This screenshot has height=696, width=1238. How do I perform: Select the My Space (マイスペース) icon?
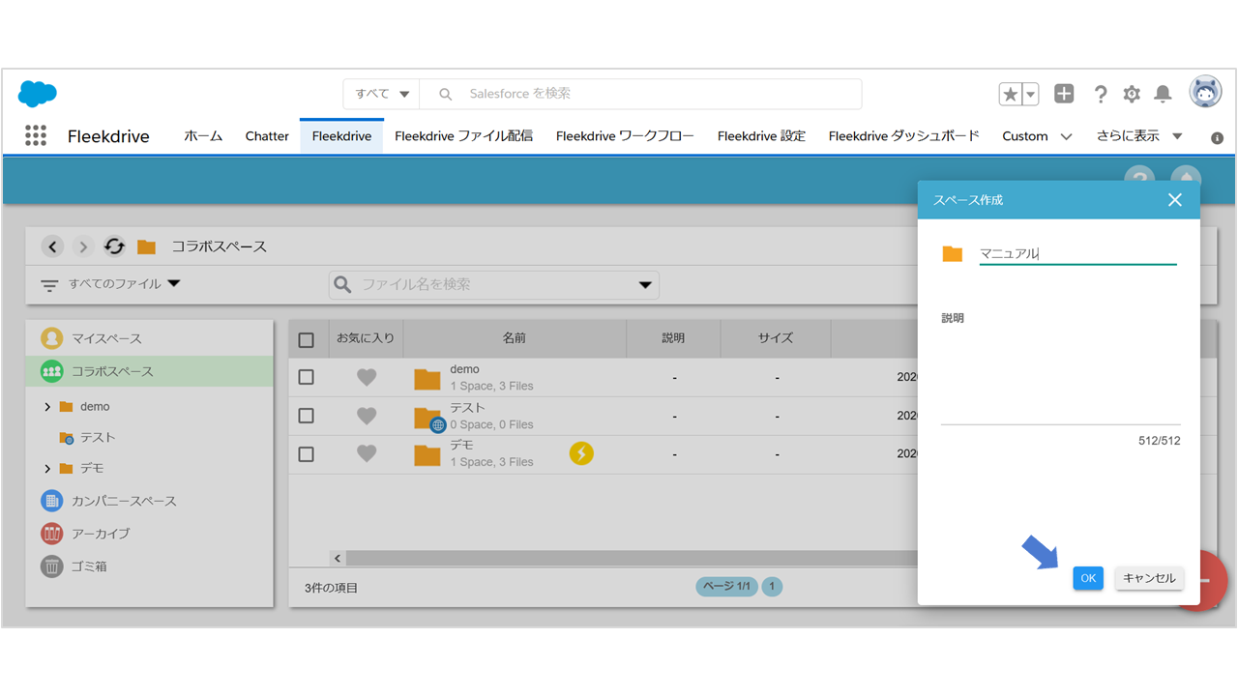pos(52,338)
